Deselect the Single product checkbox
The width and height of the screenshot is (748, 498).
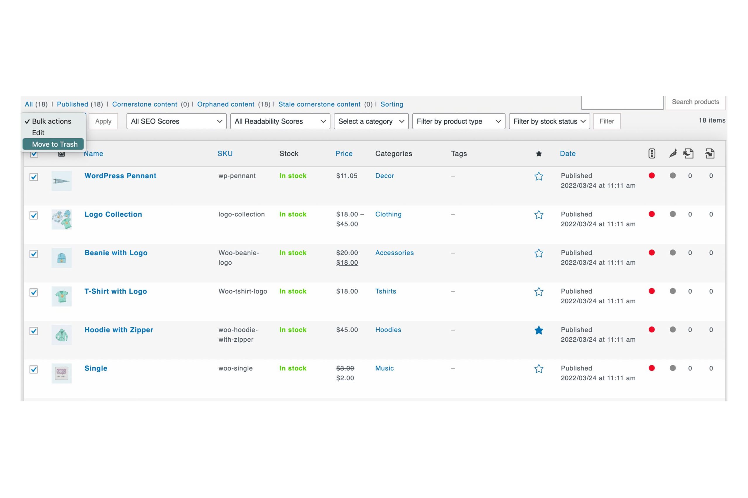[34, 369]
